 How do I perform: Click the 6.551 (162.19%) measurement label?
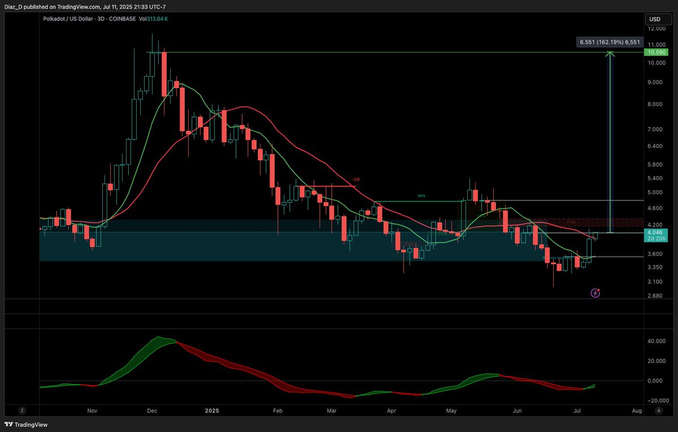coord(609,42)
